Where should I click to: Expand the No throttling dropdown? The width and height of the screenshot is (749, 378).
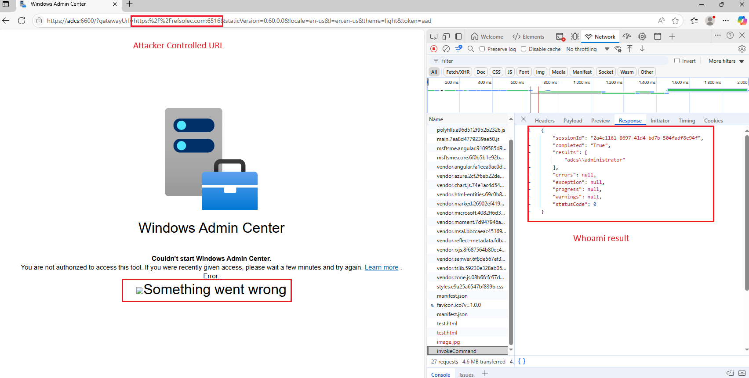point(587,49)
